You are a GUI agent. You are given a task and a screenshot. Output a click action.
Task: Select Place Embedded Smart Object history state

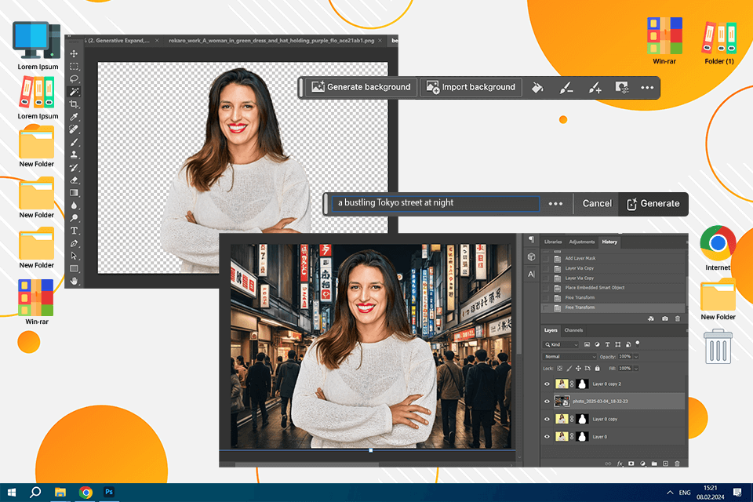[x=613, y=288]
